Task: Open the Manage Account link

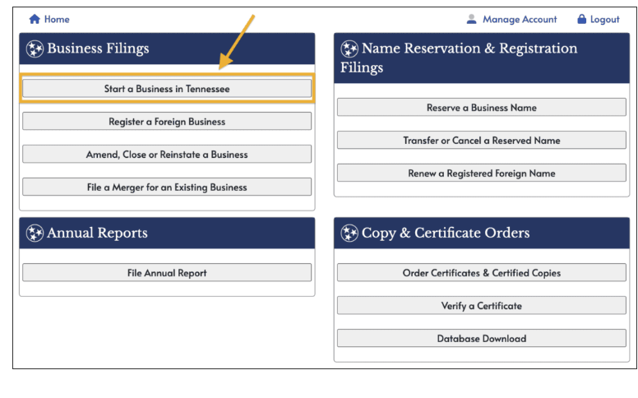Action: pos(520,19)
